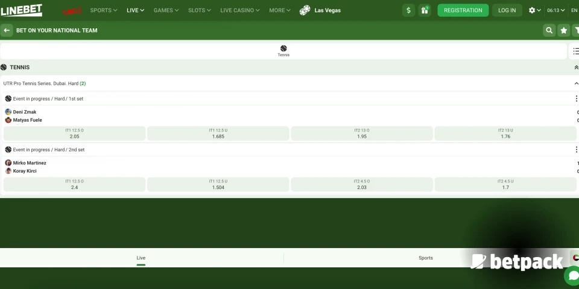Click the filter funnel icon
The height and width of the screenshot is (289, 579).
coord(576,31)
